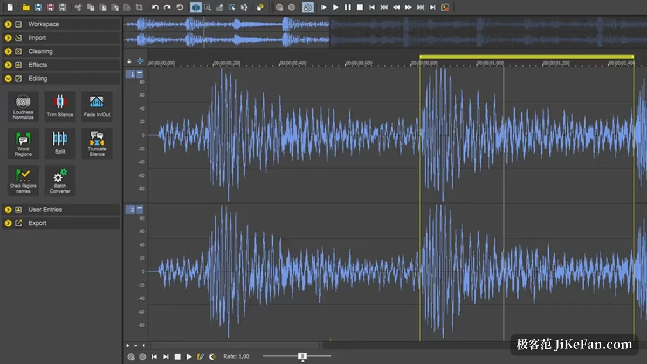647x364 pixels.
Task: Click the plus zoom button below waveform
Action: pyautogui.click(x=128, y=345)
